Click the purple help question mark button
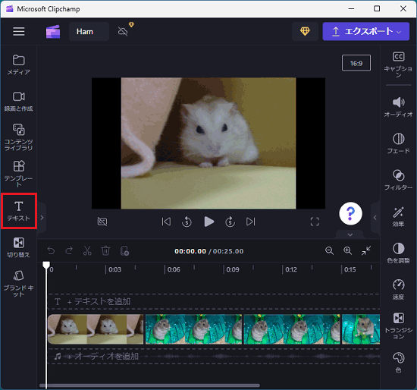417x390 pixels. click(350, 213)
